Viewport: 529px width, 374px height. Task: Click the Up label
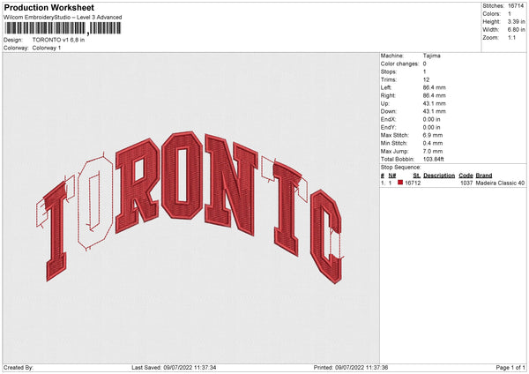click(x=384, y=103)
